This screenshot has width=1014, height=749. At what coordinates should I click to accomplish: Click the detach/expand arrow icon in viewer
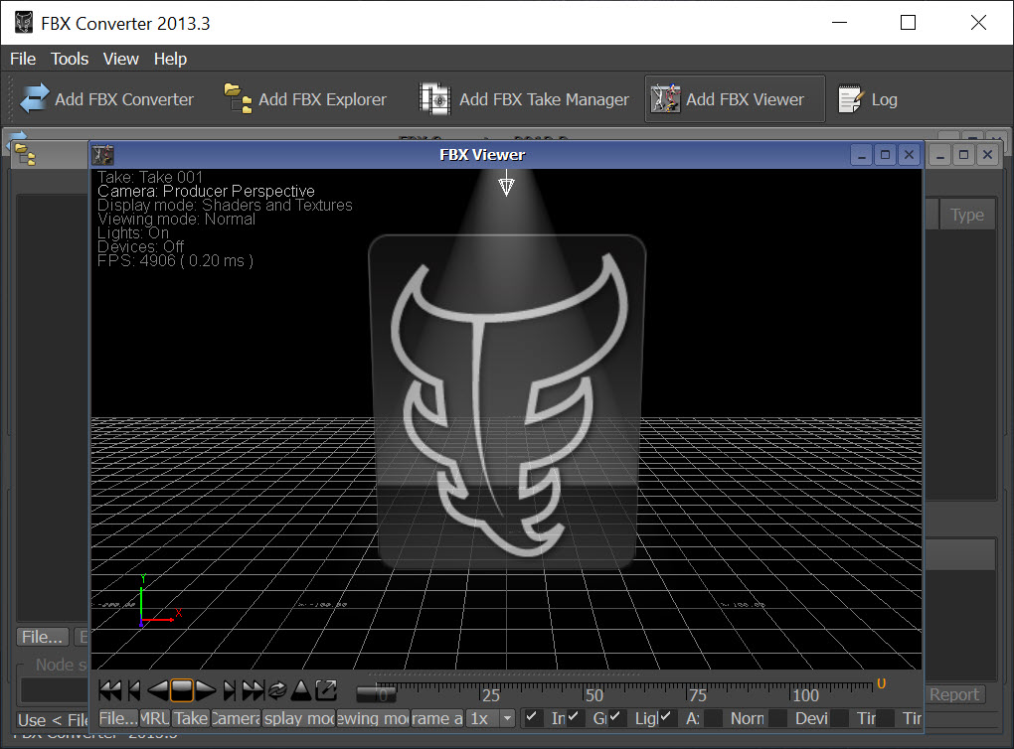(326, 690)
